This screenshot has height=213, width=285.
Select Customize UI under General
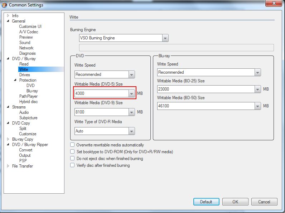point(30,26)
